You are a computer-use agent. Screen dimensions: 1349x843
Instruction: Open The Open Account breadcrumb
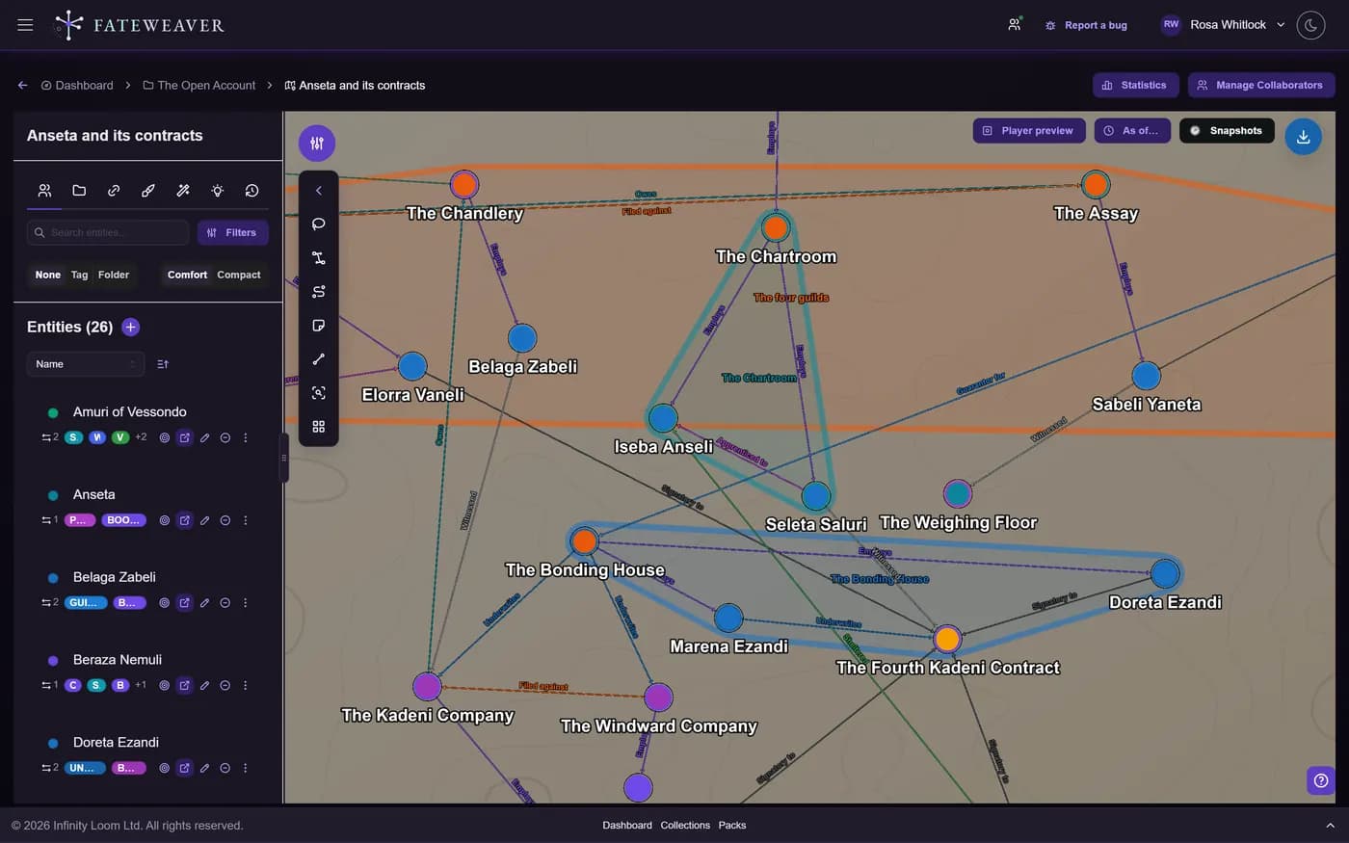click(199, 85)
